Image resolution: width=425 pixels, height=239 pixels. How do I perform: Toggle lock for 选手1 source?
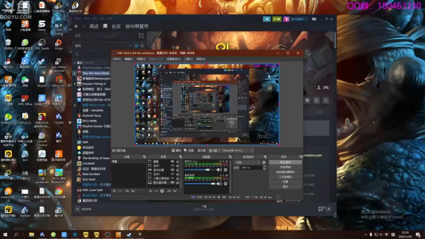click(177, 166)
